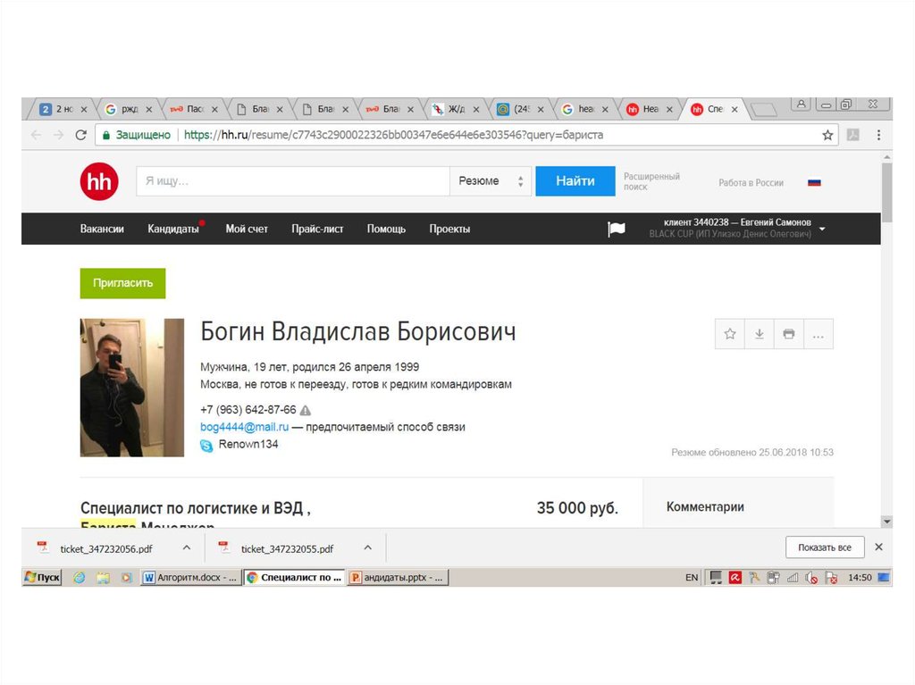915x685 pixels.
Task: Bookmark page with address bar star
Action: (x=827, y=135)
